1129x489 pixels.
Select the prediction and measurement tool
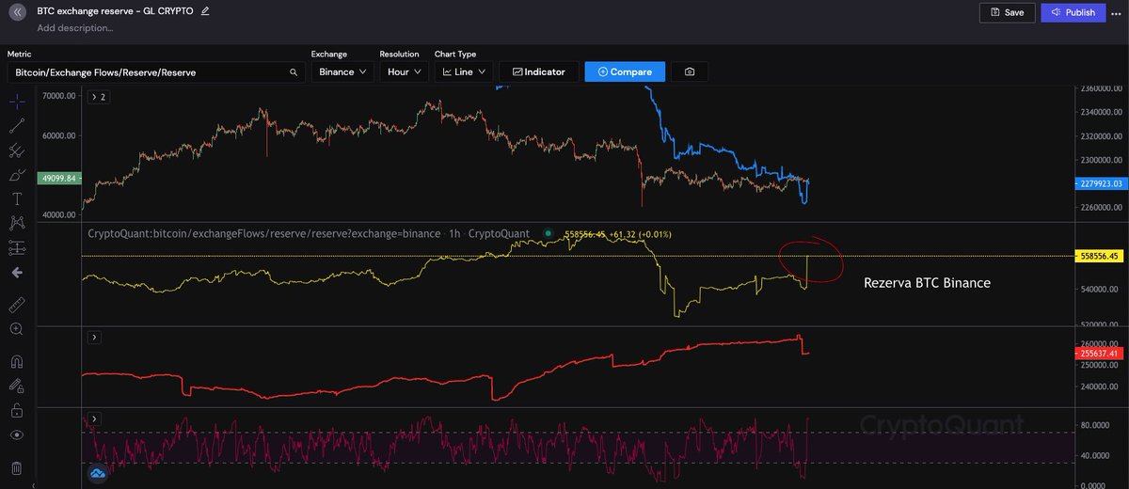pyautogui.click(x=17, y=248)
